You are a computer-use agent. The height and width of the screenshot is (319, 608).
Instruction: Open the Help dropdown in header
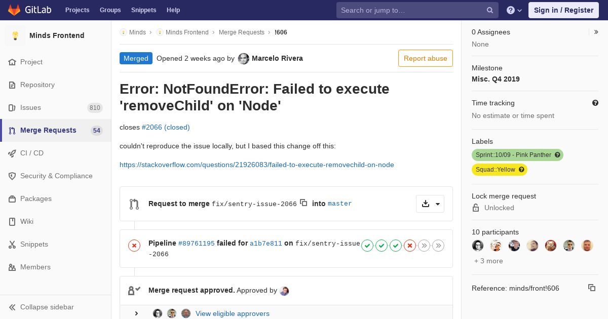[514, 10]
